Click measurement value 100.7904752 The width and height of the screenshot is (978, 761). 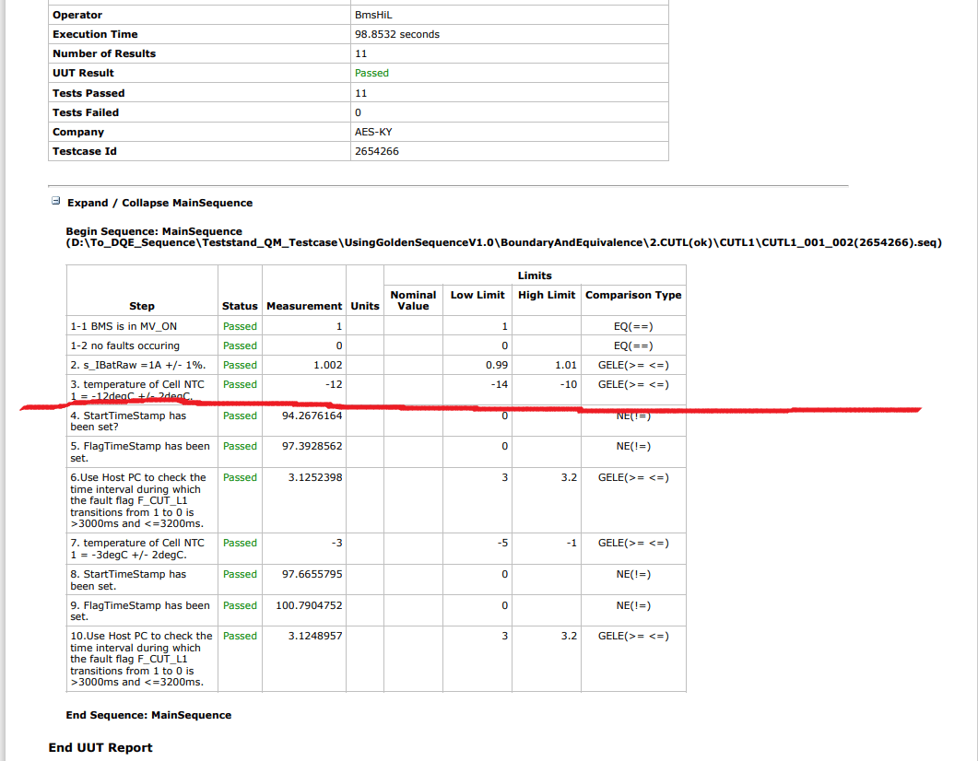(x=309, y=605)
